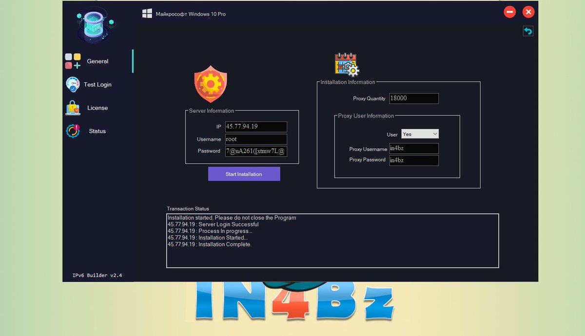Click the 'Server Login Successful' log line
This screenshot has height=336, width=585.
(x=213, y=224)
